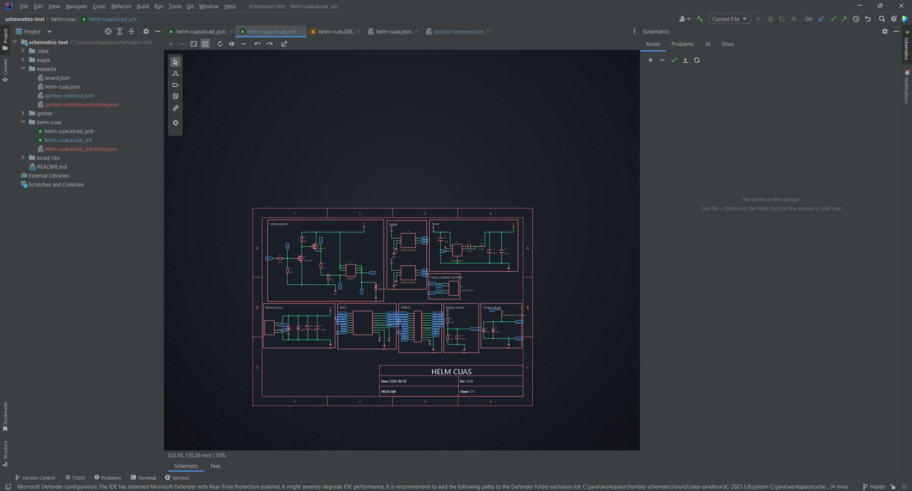Click the download icon in Notes toolbar
The height and width of the screenshot is (491, 912).
(685, 60)
